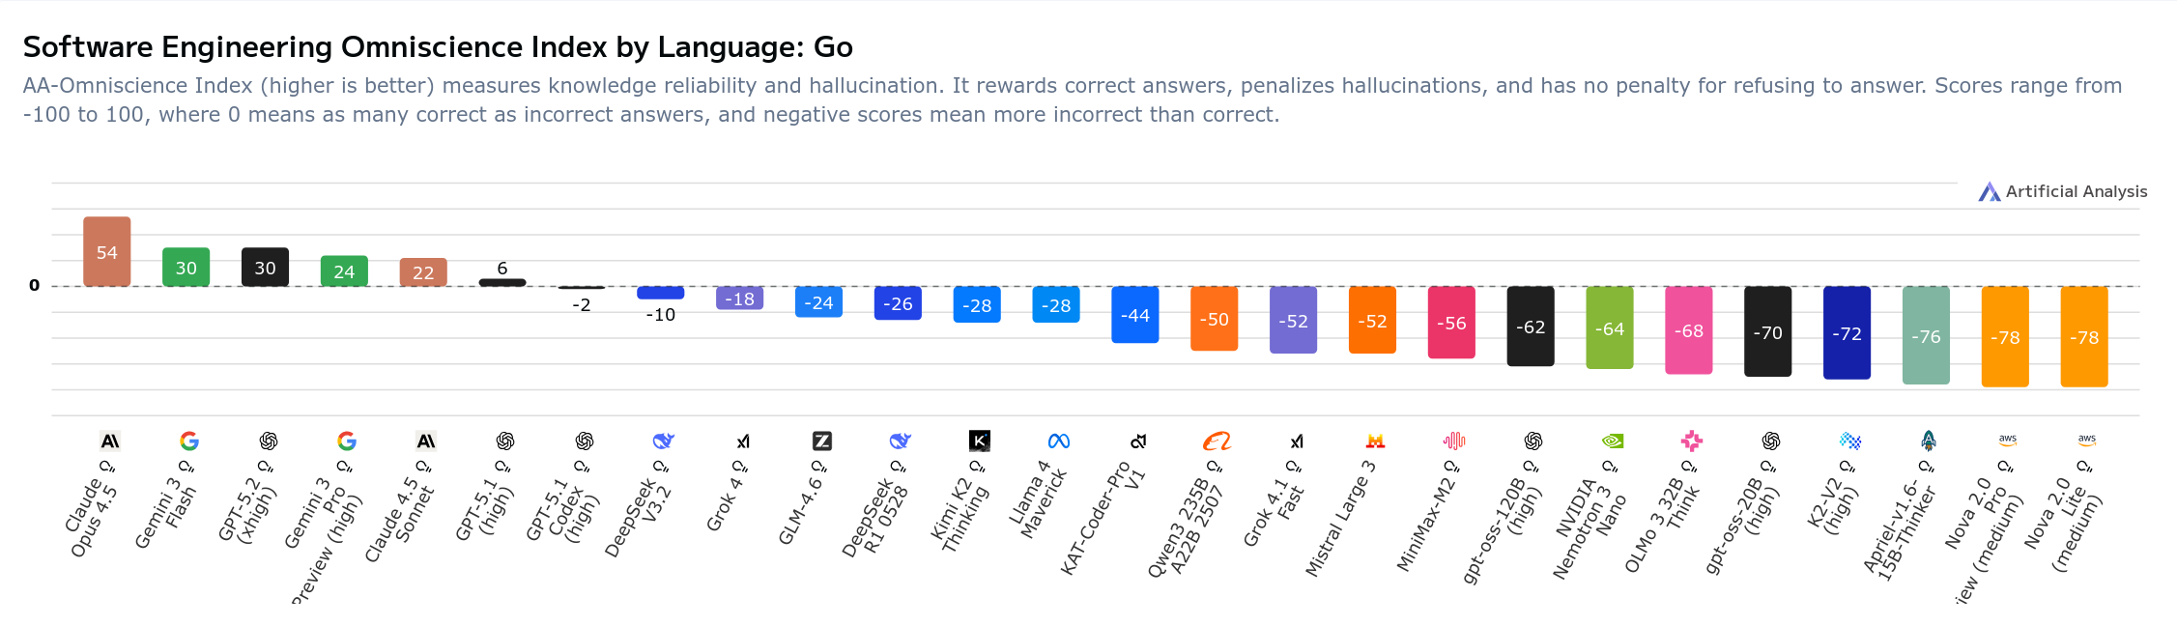Click the NVIDIA logo above Nemotron 3 Nano
Screen dimensions: 2177x626
1613,441
